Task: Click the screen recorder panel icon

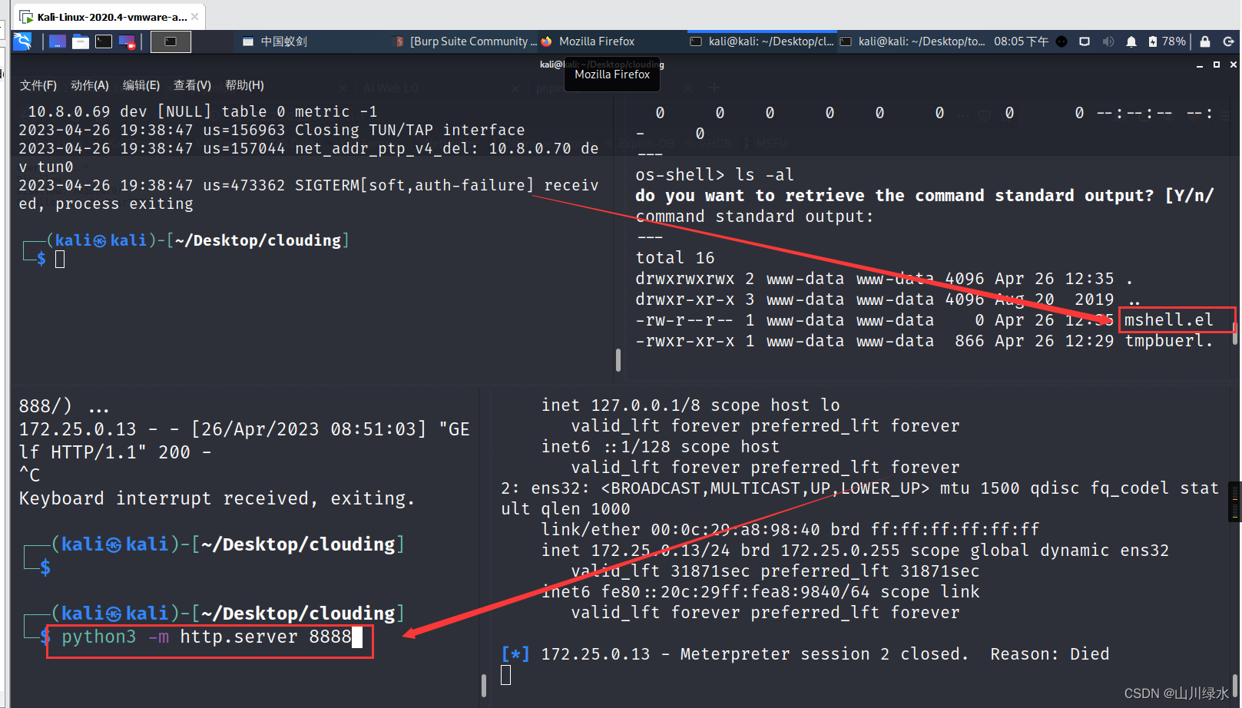Action: [x=127, y=41]
